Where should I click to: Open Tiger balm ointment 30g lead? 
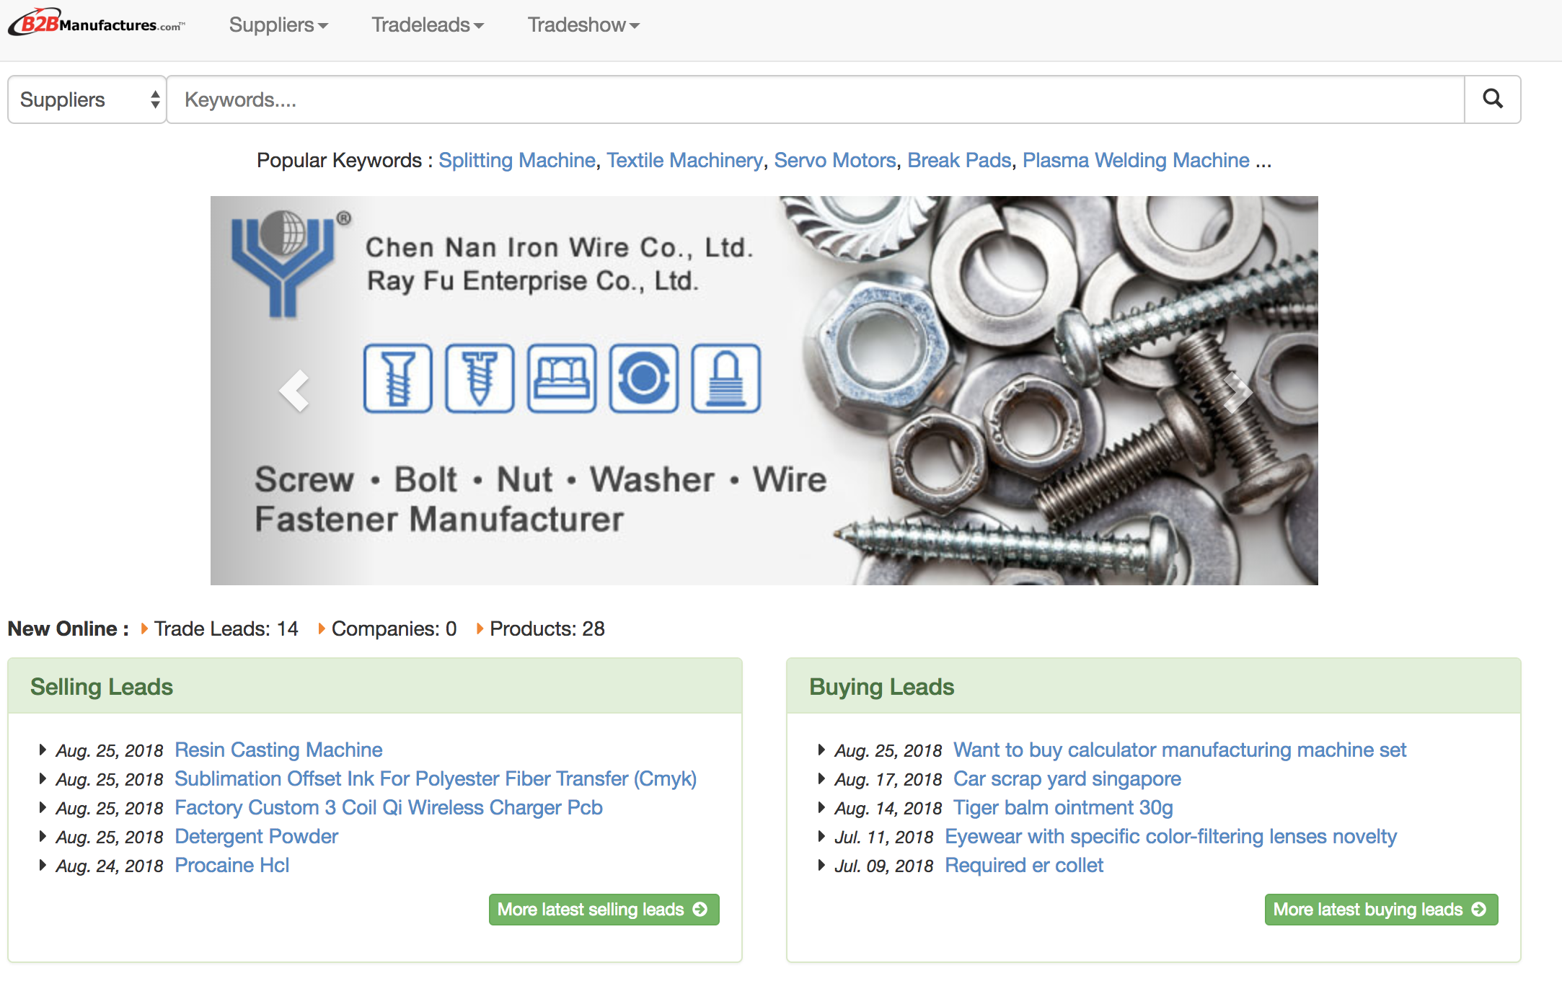click(x=1063, y=807)
